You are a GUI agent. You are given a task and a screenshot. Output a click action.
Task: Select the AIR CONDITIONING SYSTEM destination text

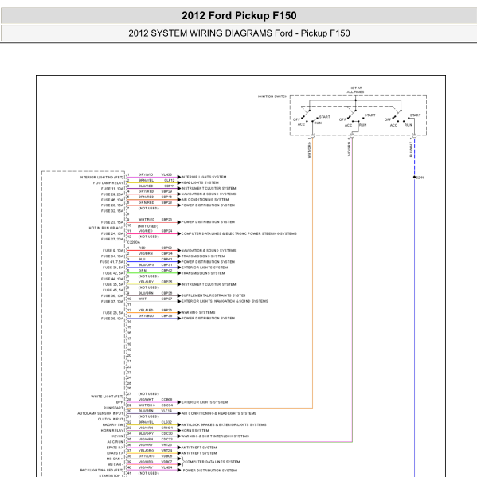(x=205, y=200)
